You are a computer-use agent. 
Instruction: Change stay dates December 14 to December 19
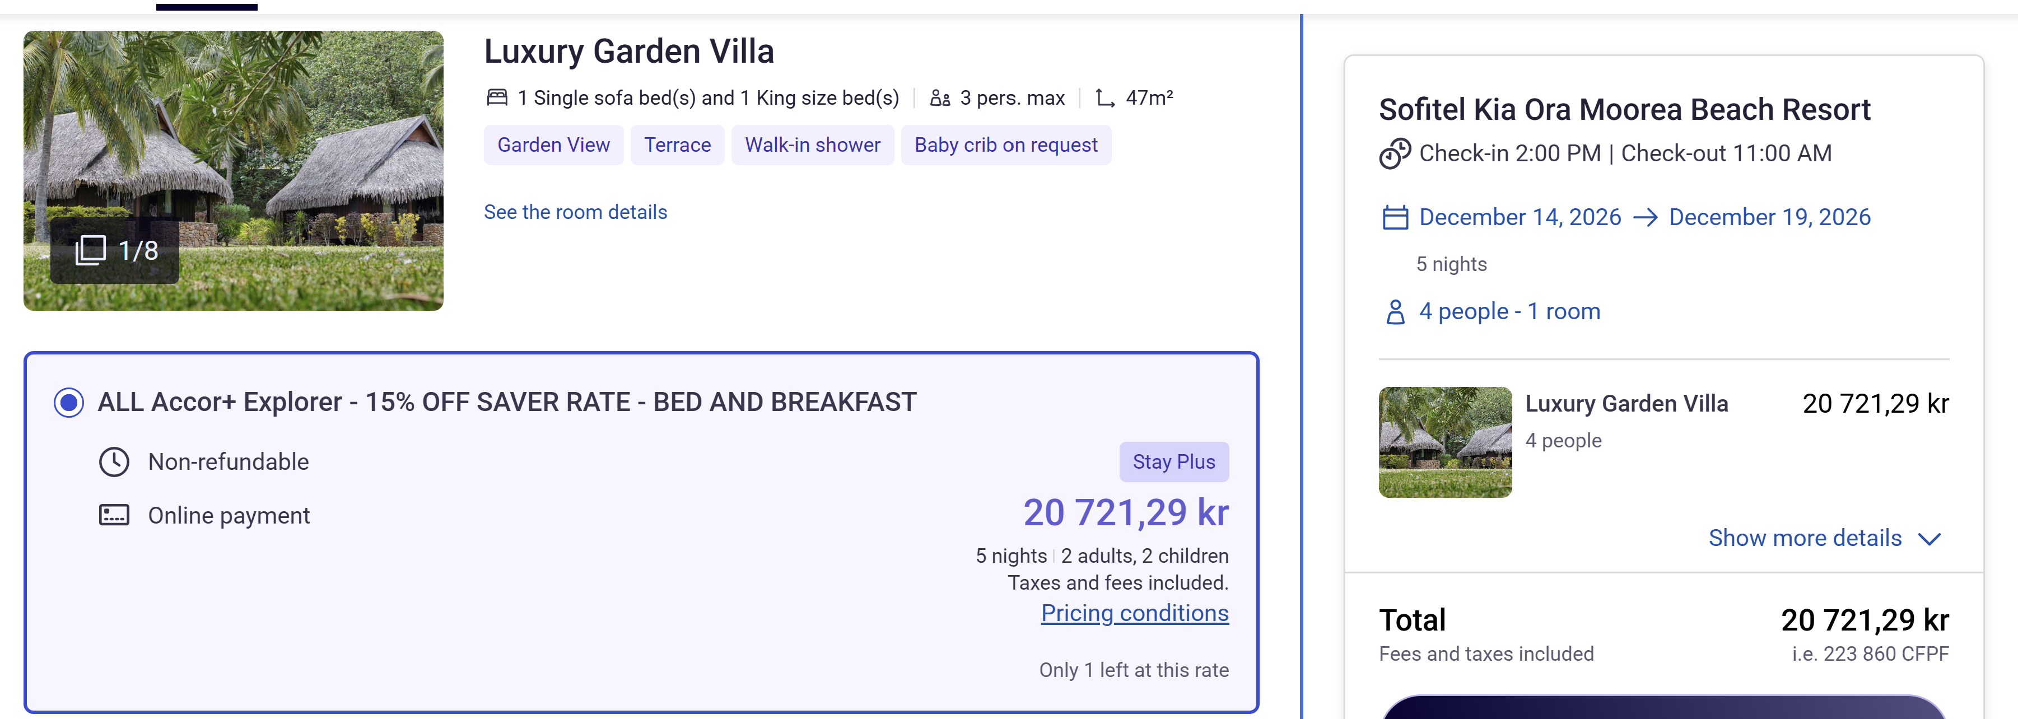point(1645,217)
